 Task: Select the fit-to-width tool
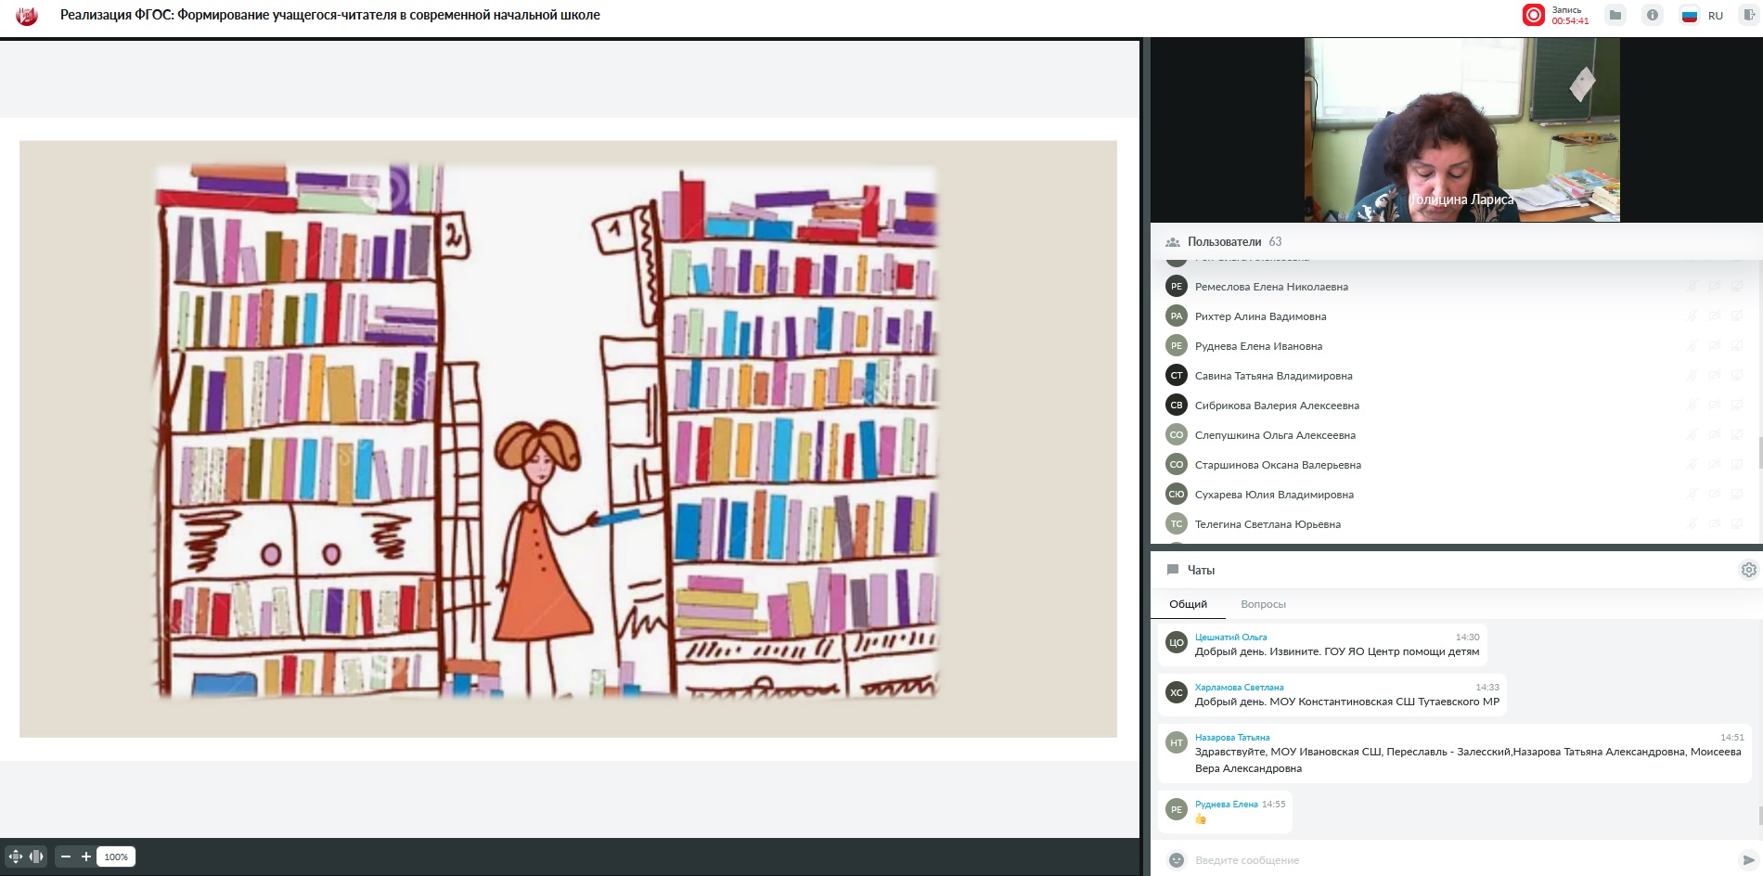(x=37, y=857)
